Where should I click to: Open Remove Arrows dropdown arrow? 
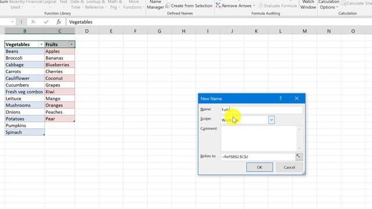coord(254,5)
